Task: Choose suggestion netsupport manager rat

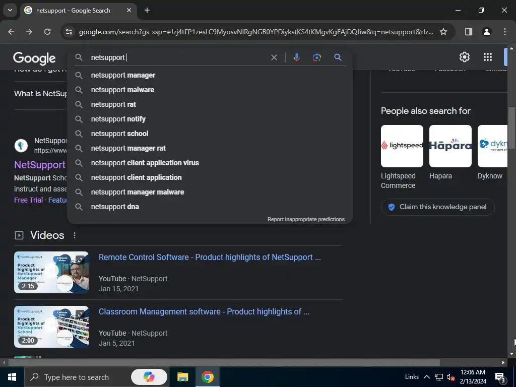Action: coord(210,148)
